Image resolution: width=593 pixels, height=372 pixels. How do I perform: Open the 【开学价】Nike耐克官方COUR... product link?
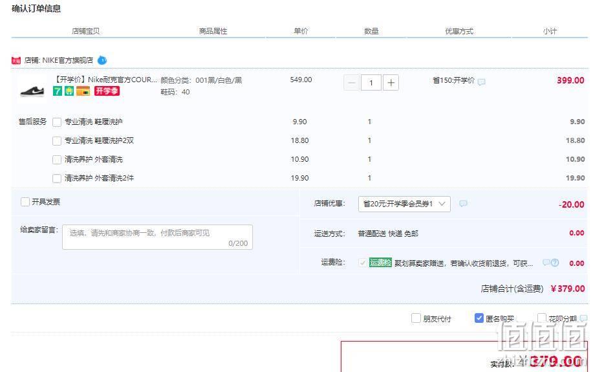pyautogui.click(x=105, y=80)
